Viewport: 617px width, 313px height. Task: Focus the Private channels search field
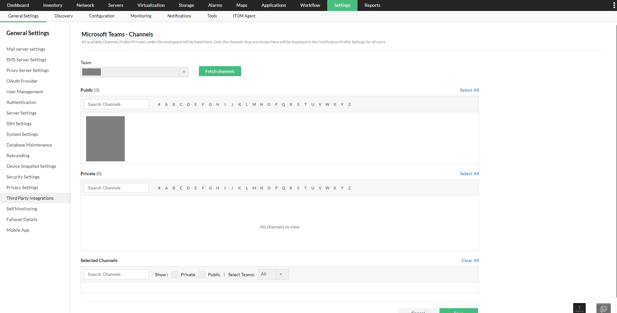[x=116, y=188]
